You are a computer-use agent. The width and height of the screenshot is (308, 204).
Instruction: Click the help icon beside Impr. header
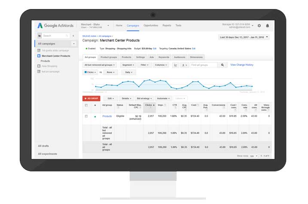tap(165, 105)
